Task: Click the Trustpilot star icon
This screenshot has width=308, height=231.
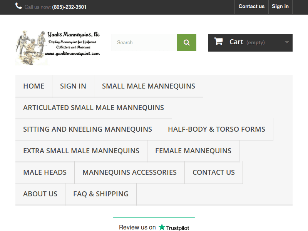Action: [x=162, y=227]
